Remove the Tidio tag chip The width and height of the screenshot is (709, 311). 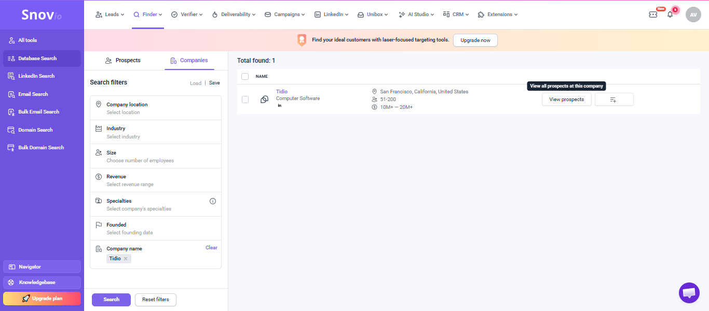coord(126,259)
